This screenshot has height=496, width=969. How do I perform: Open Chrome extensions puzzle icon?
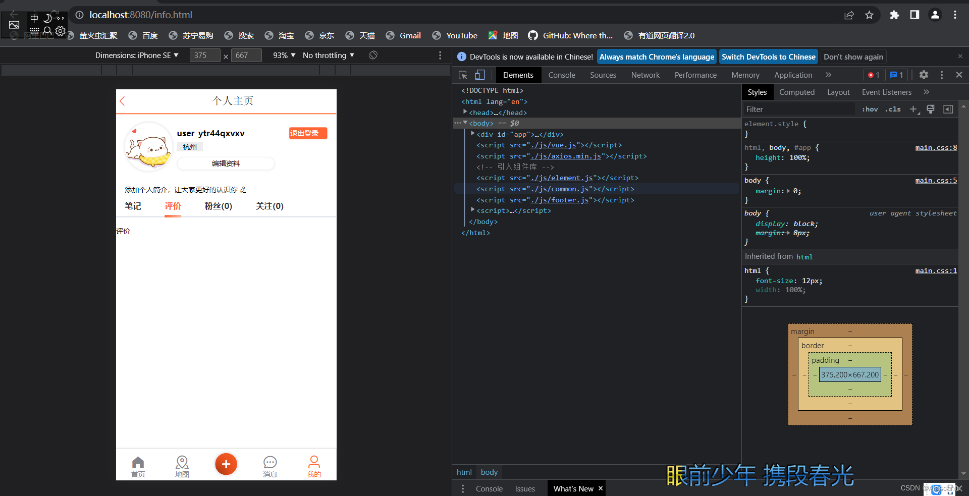point(894,15)
